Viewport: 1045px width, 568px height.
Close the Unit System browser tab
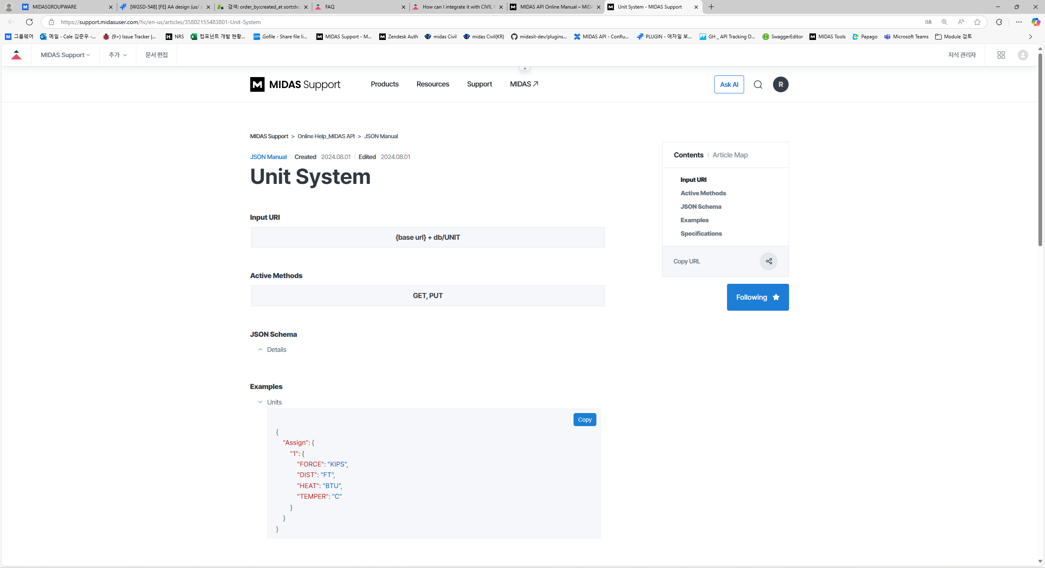(x=696, y=7)
